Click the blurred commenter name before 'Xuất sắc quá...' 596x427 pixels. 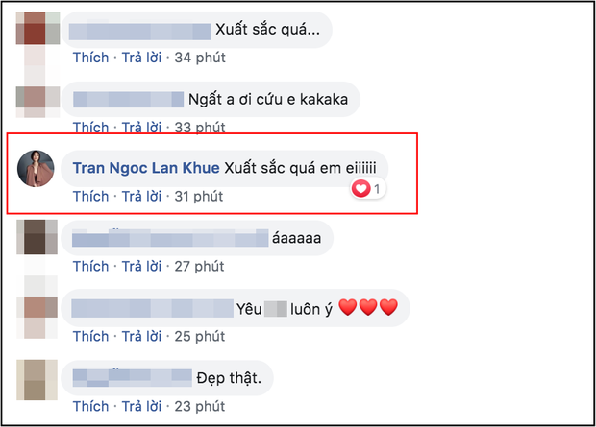point(139,32)
